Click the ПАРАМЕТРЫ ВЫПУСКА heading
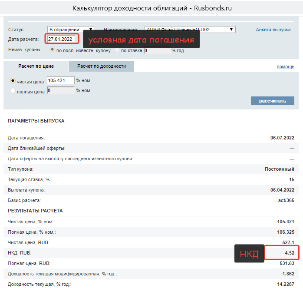This screenshot has height=288, width=303. click(36, 121)
